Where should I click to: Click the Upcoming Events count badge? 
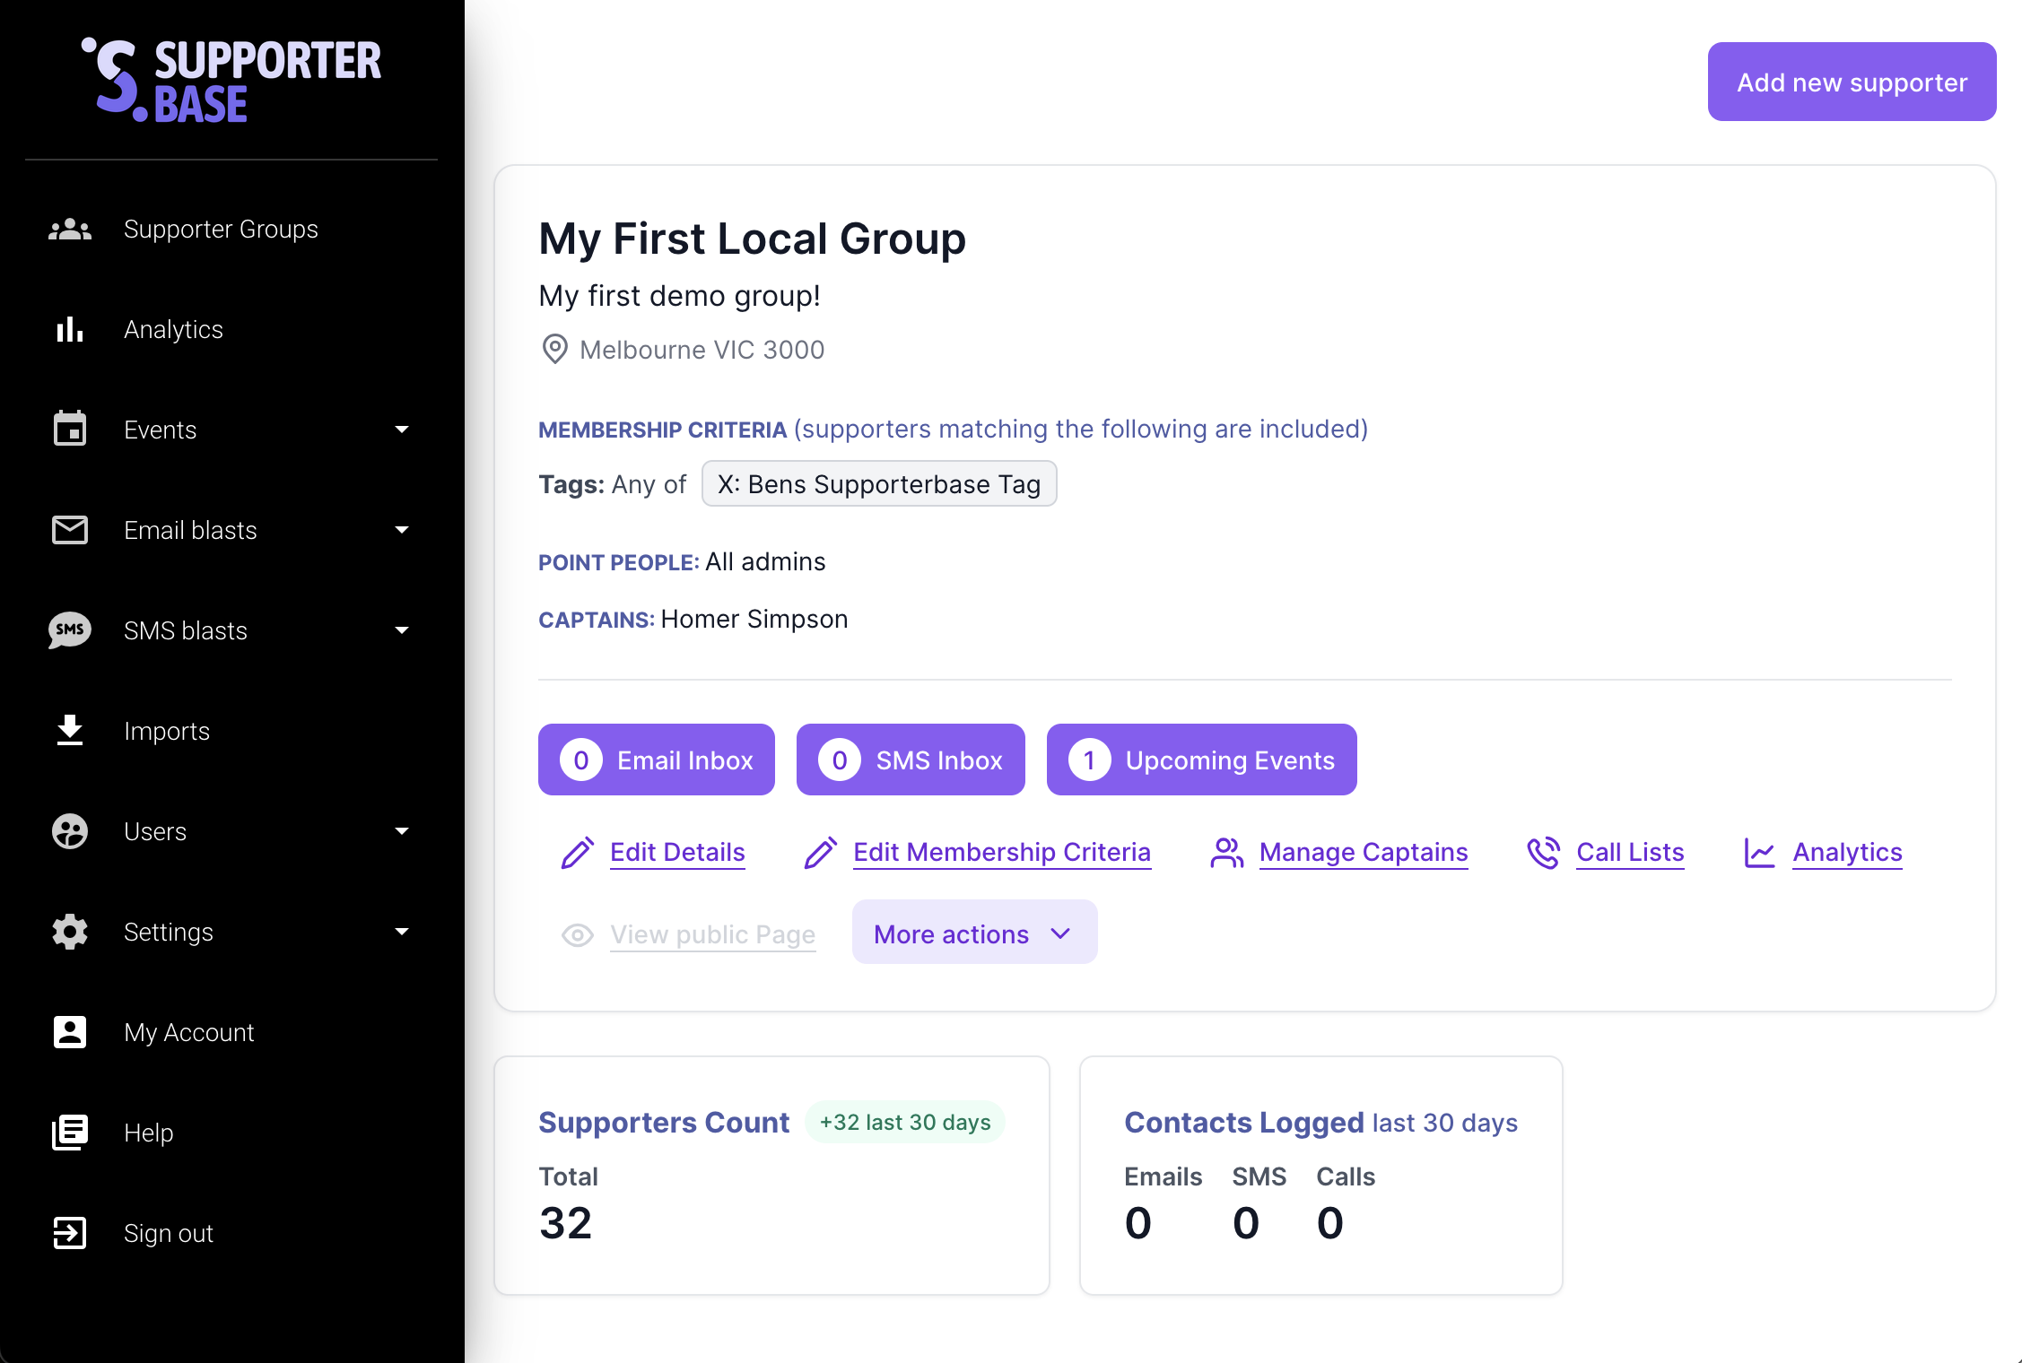tap(1090, 760)
